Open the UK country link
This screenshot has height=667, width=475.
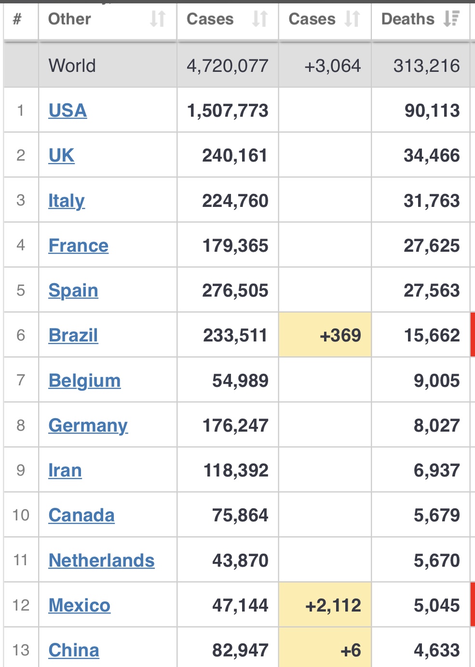(62, 155)
